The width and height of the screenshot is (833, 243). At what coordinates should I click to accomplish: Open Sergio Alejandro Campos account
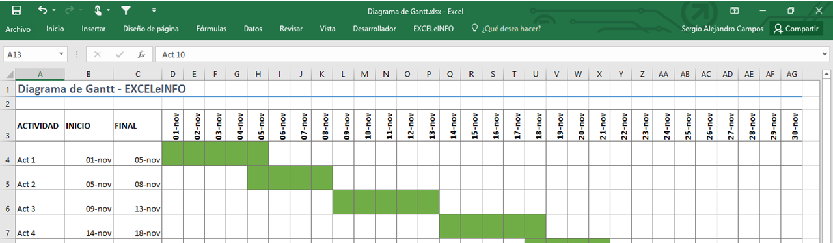pos(722,29)
